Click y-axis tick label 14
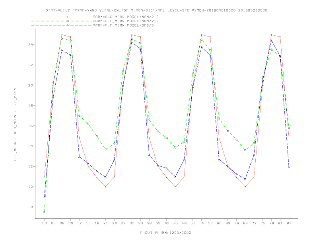Screen dimensions: 315x243 [31, 146]
